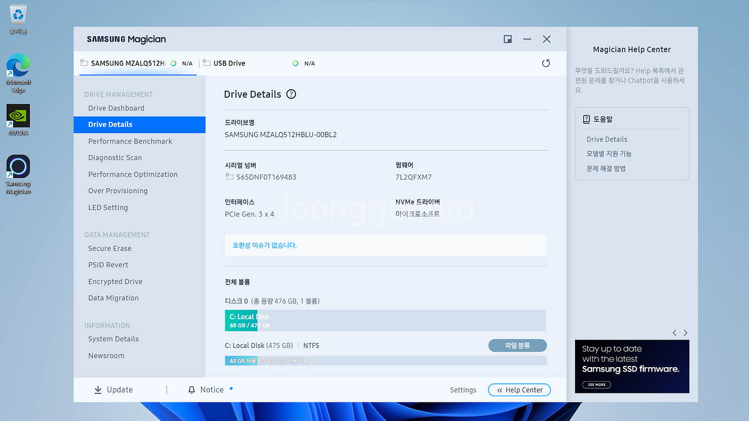Open the Recycle Bin desktop icon

(18, 19)
